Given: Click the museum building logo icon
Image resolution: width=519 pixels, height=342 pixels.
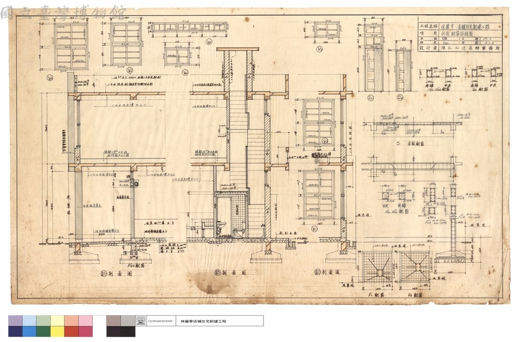Looking at the screenshot, I should 141,321.
